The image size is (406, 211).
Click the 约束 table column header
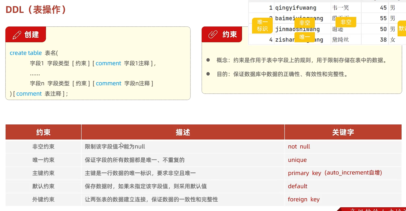tap(43, 132)
